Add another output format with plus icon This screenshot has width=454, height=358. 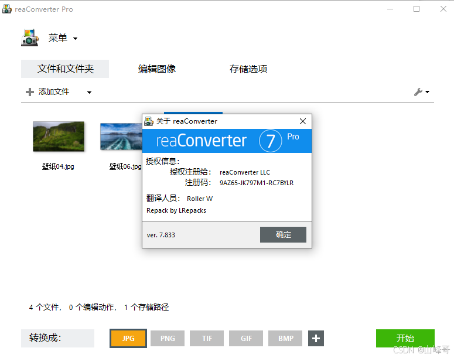pyautogui.click(x=316, y=338)
